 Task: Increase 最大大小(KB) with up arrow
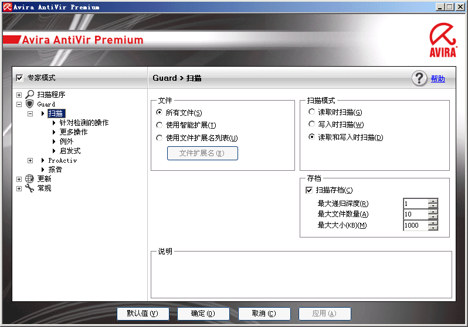click(433, 223)
